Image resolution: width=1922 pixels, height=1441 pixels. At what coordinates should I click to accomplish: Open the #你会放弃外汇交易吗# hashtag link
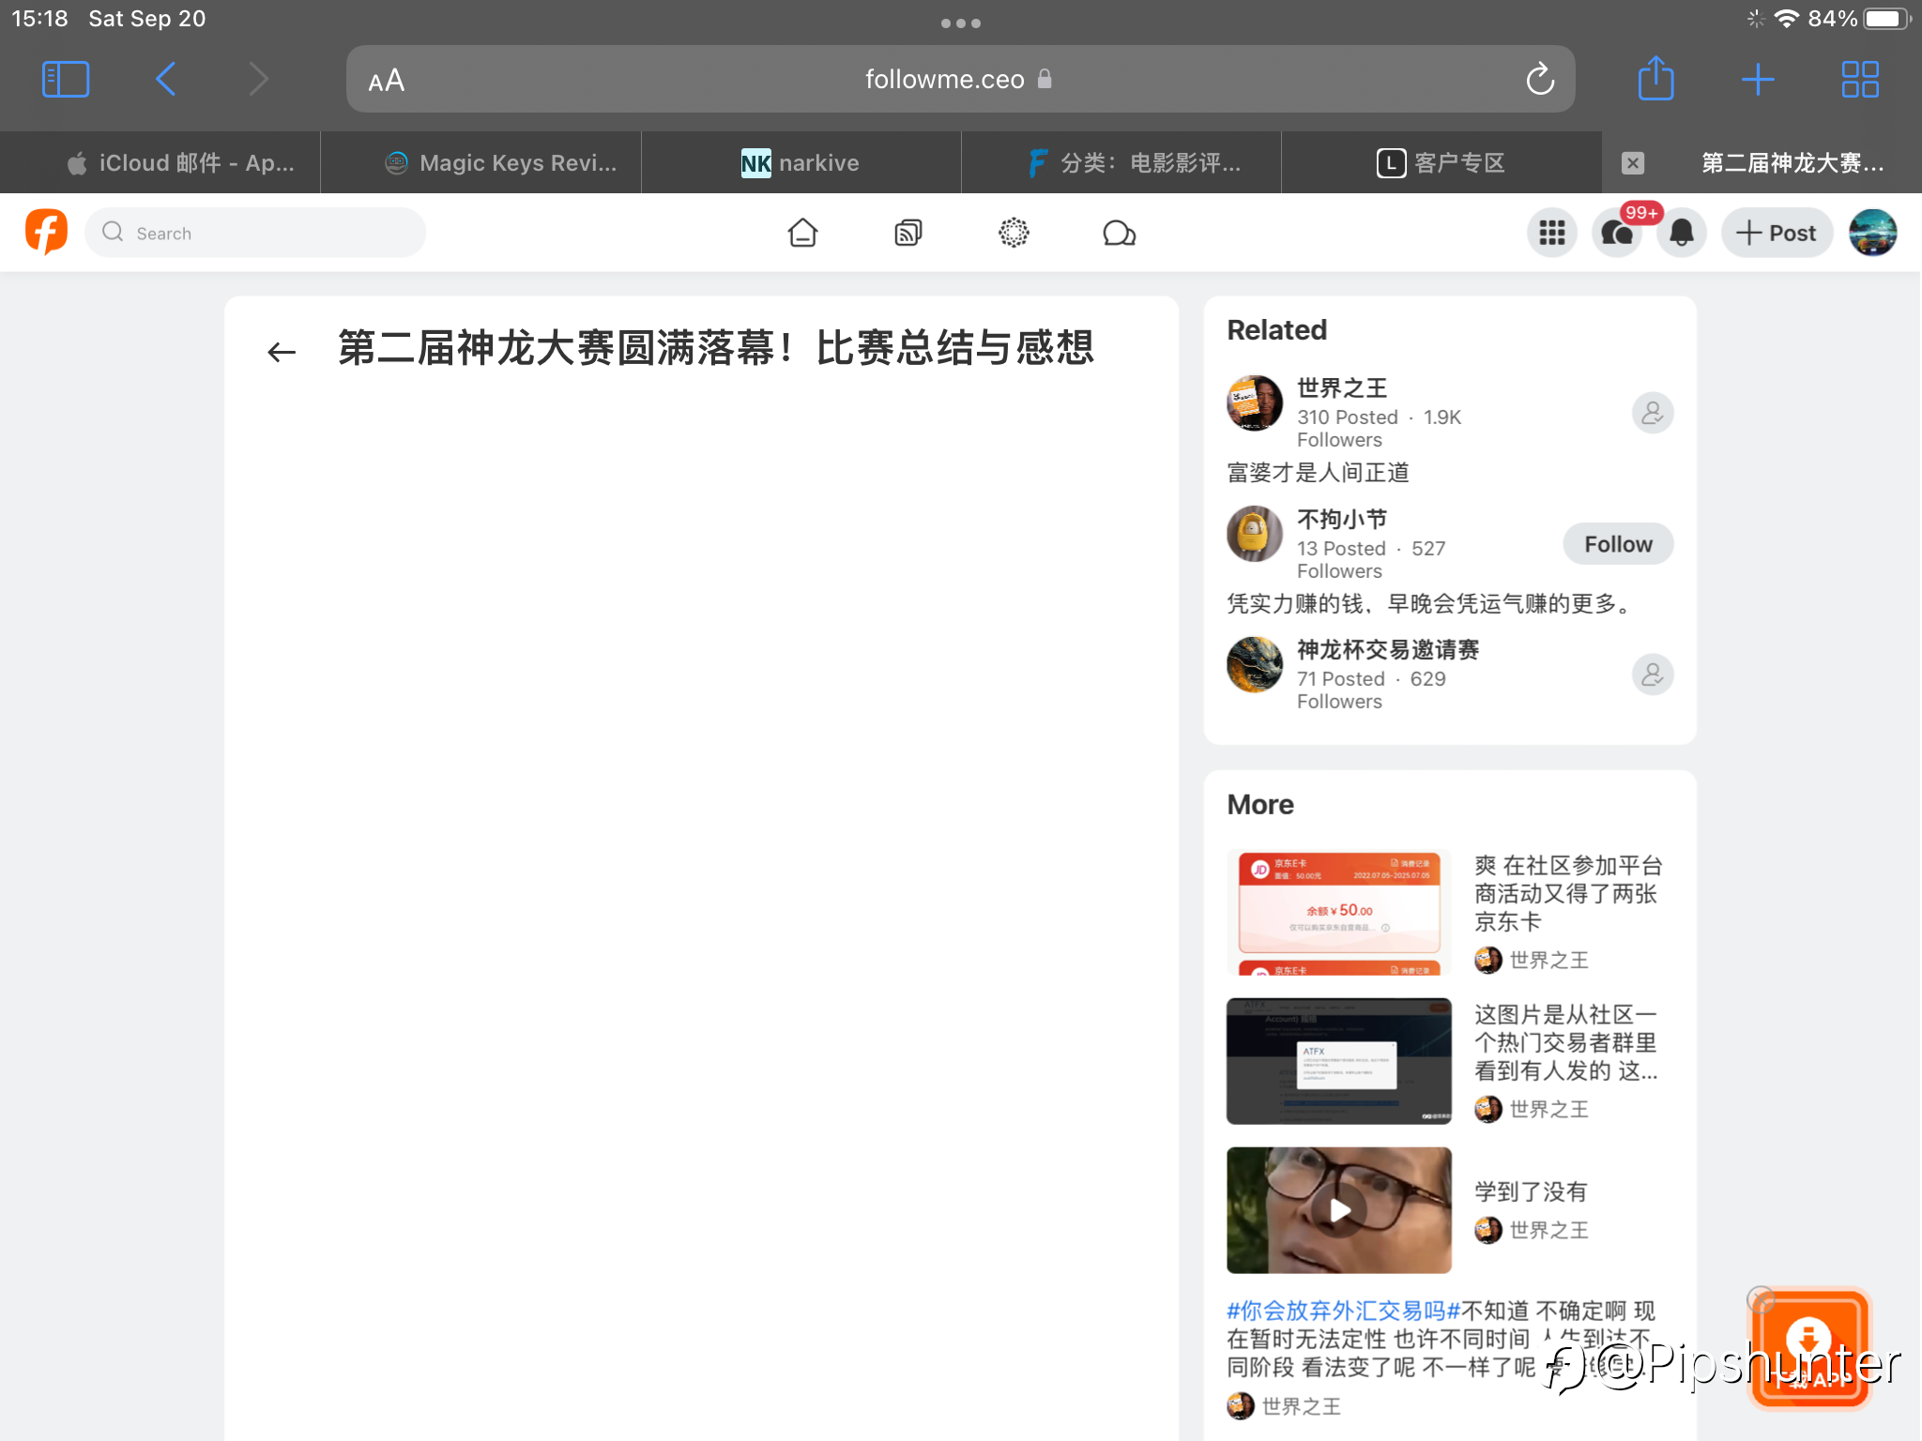pos(1342,1311)
